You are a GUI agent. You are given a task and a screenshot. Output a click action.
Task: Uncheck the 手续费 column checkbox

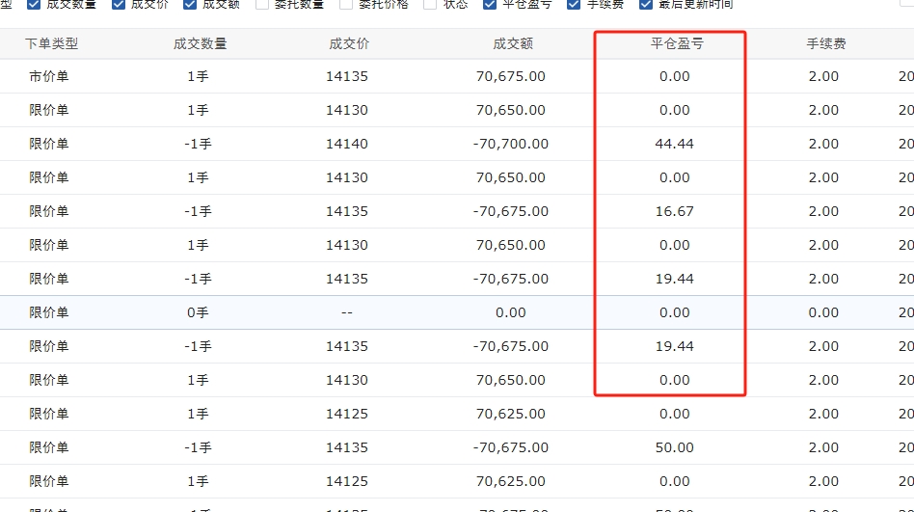tap(574, 4)
